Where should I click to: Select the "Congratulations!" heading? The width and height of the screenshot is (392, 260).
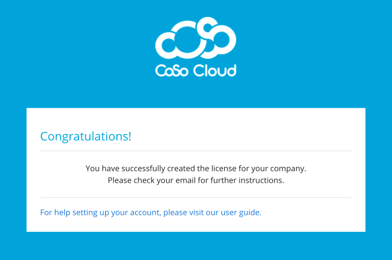pyautogui.click(x=86, y=136)
